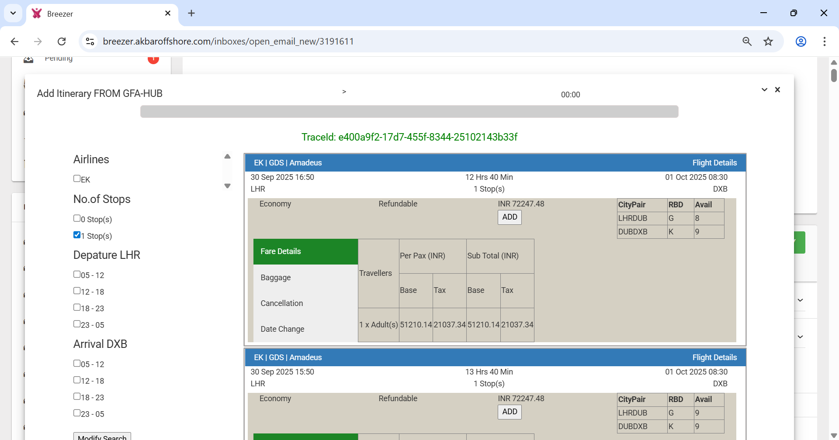Image resolution: width=839 pixels, height=440 pixels.
Task: Open the Chrome profile icon
Action: tap(801, 41)
